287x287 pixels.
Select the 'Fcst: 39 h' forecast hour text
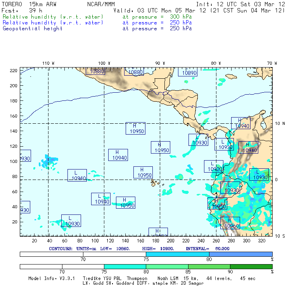22,10
